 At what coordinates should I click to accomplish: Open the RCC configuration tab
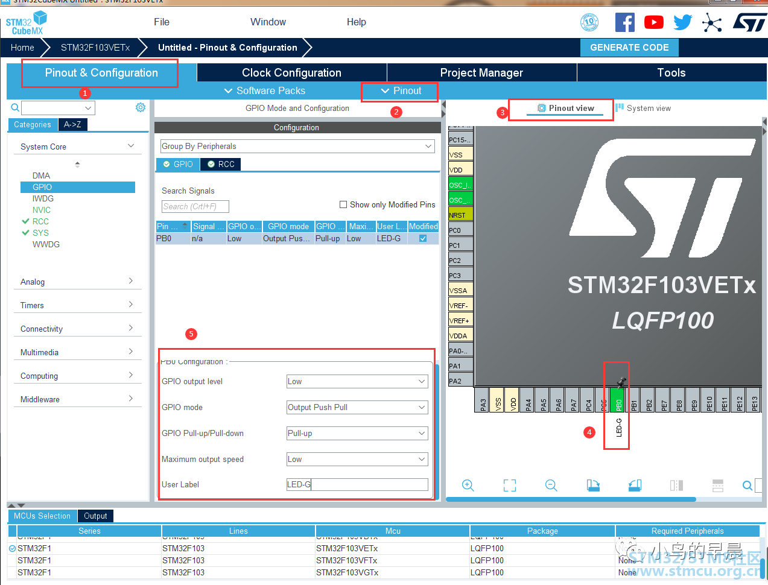tap(221, 164)
